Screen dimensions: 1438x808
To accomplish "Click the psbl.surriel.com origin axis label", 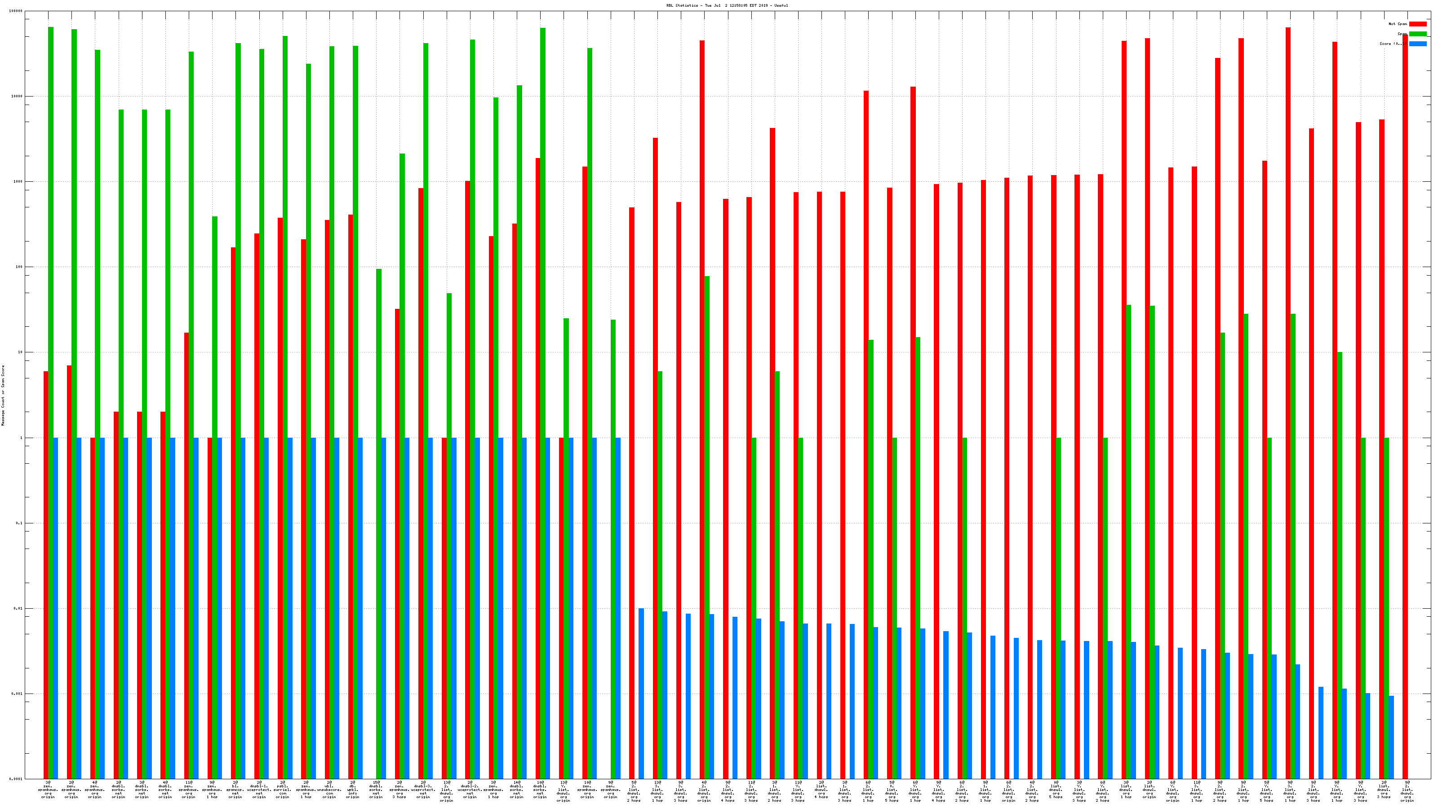I will click(x=283, y=790).
